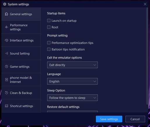The height and width of the screenshot is (127, 150).
Task: Click the Sleep Option label
Action: pos(56,91)
